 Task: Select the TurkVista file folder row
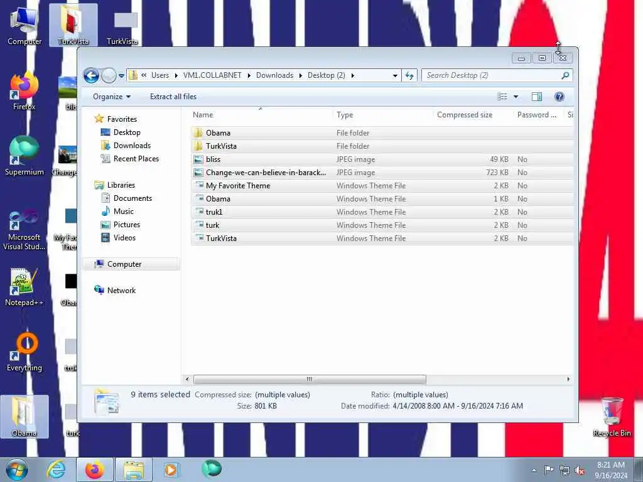click(382, 146)
